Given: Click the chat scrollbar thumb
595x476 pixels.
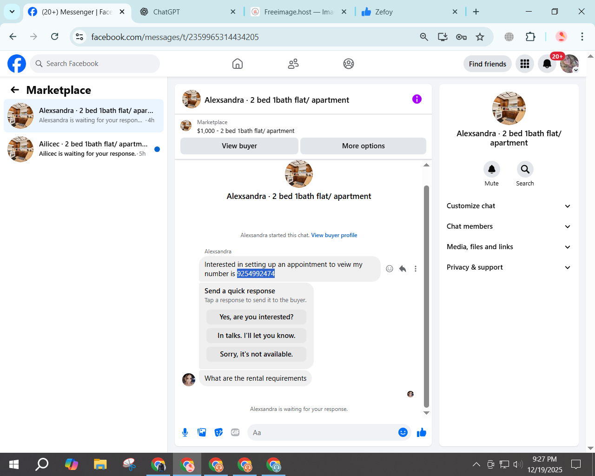Looking at the screenshot, I should [x=426, y=297].
